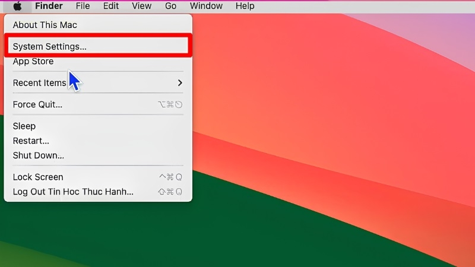Open the File menu

click(x=83, y=6)
